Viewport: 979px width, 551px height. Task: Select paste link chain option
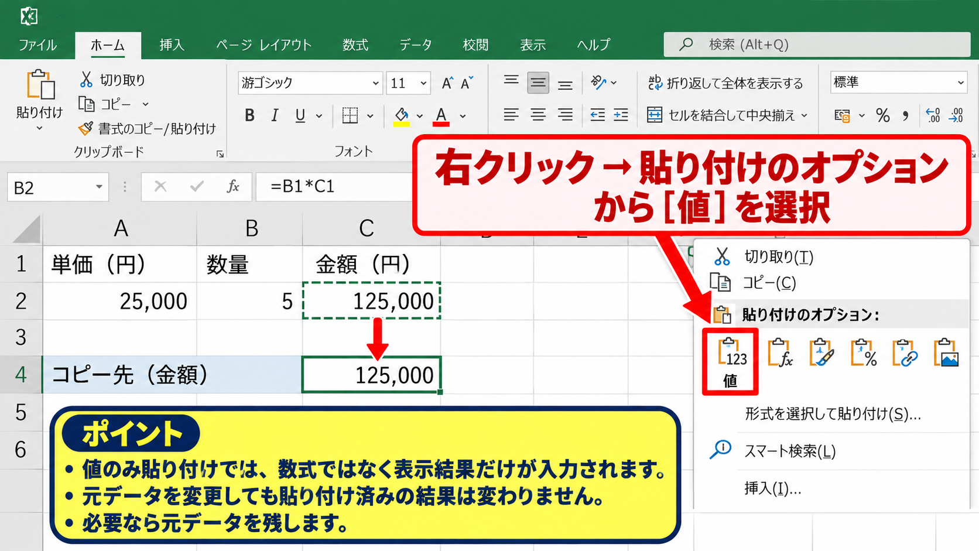coord(905,352)
